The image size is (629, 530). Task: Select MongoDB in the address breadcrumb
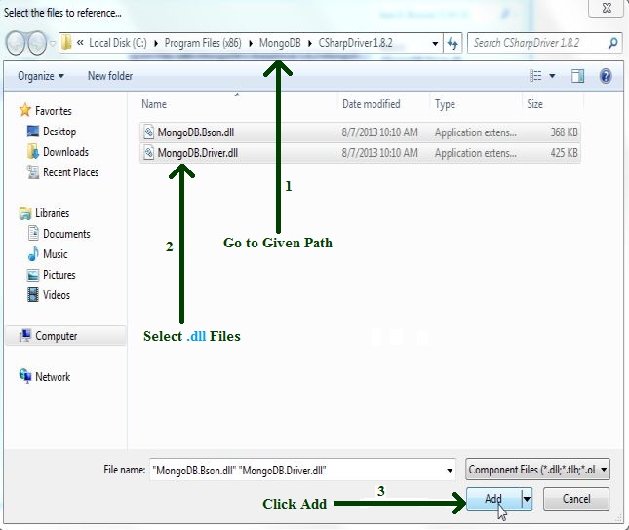[x=280, y=43]
